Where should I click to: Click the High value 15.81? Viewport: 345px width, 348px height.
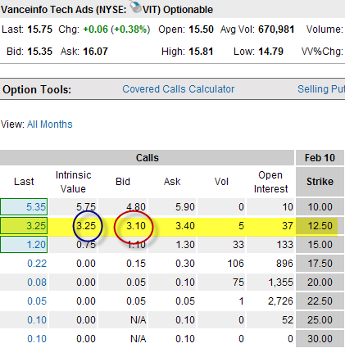[201, 52]
